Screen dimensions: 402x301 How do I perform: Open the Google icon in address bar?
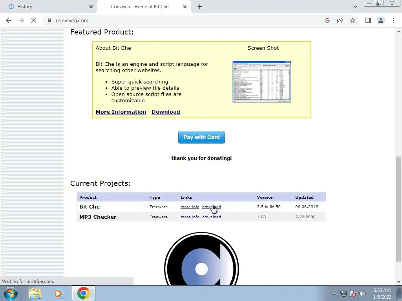(x=327, y=20)
